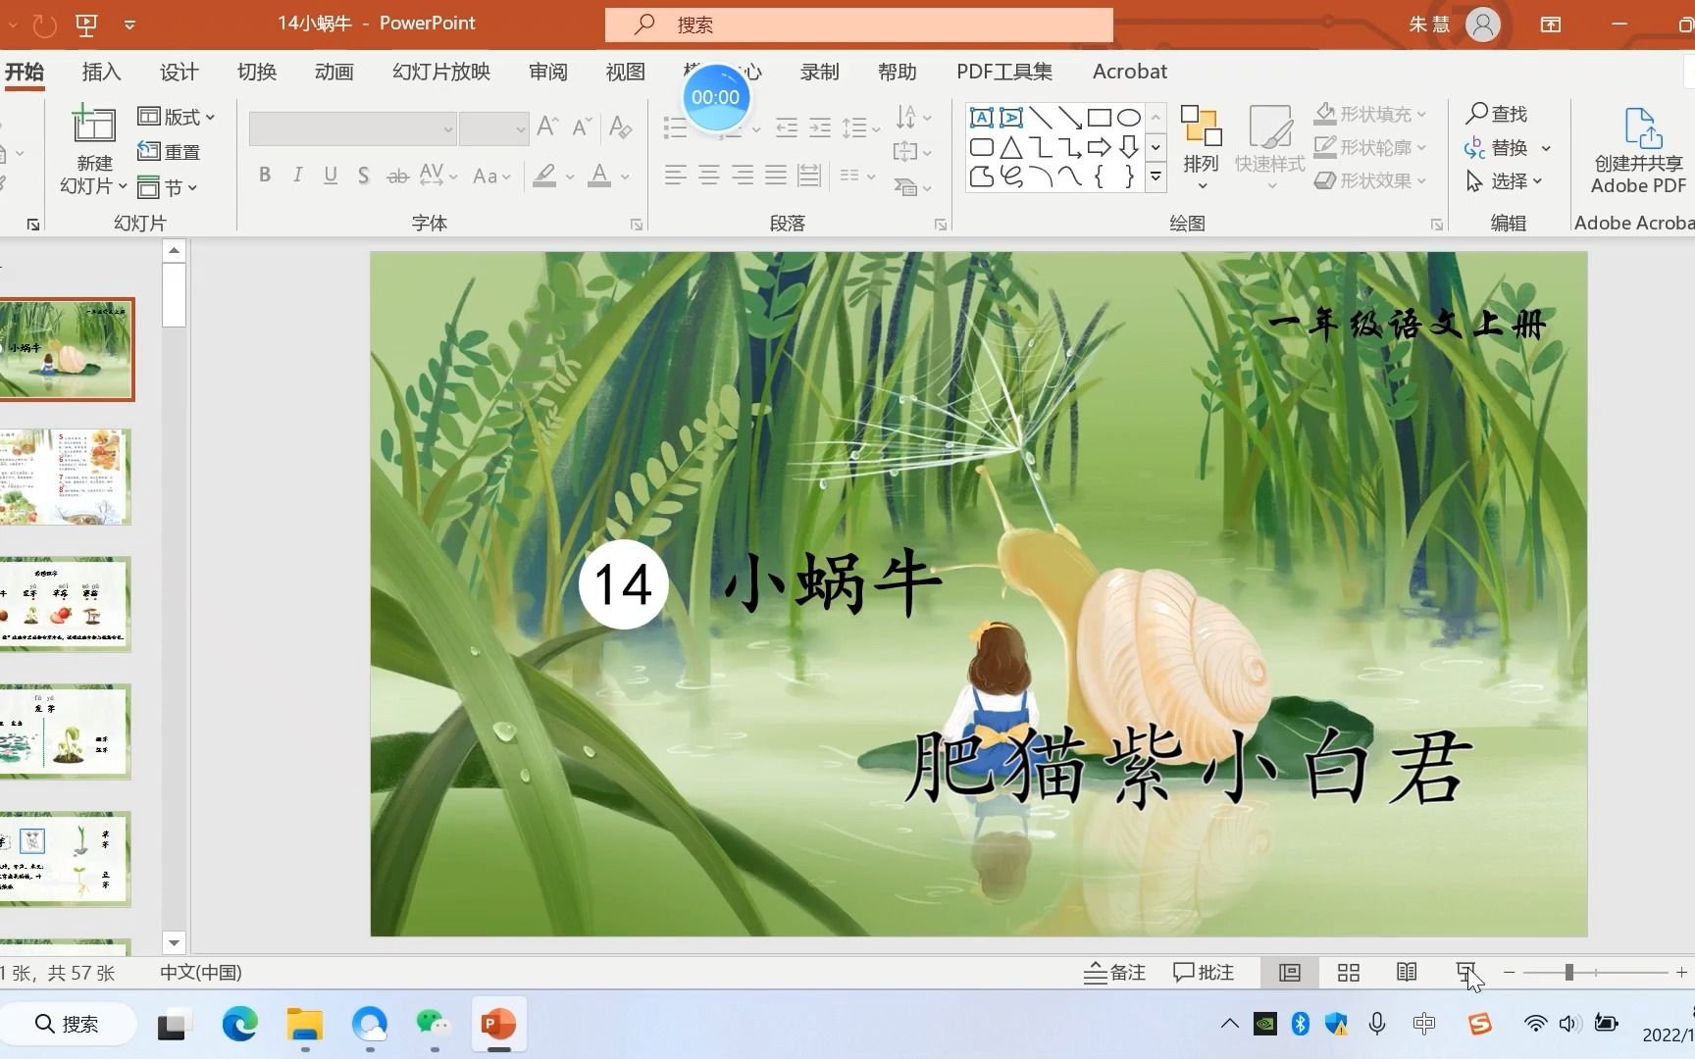The image size is (1695, 1059).
Task: Toggle Bold formatting
Action: [x=265, y=176]
